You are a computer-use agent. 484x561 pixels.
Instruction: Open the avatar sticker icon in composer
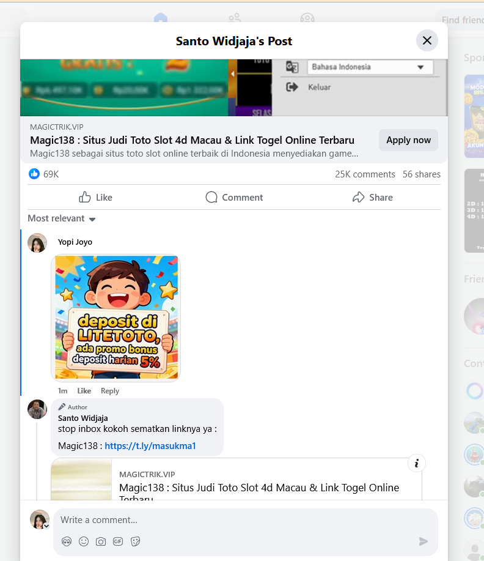point(67,541)
